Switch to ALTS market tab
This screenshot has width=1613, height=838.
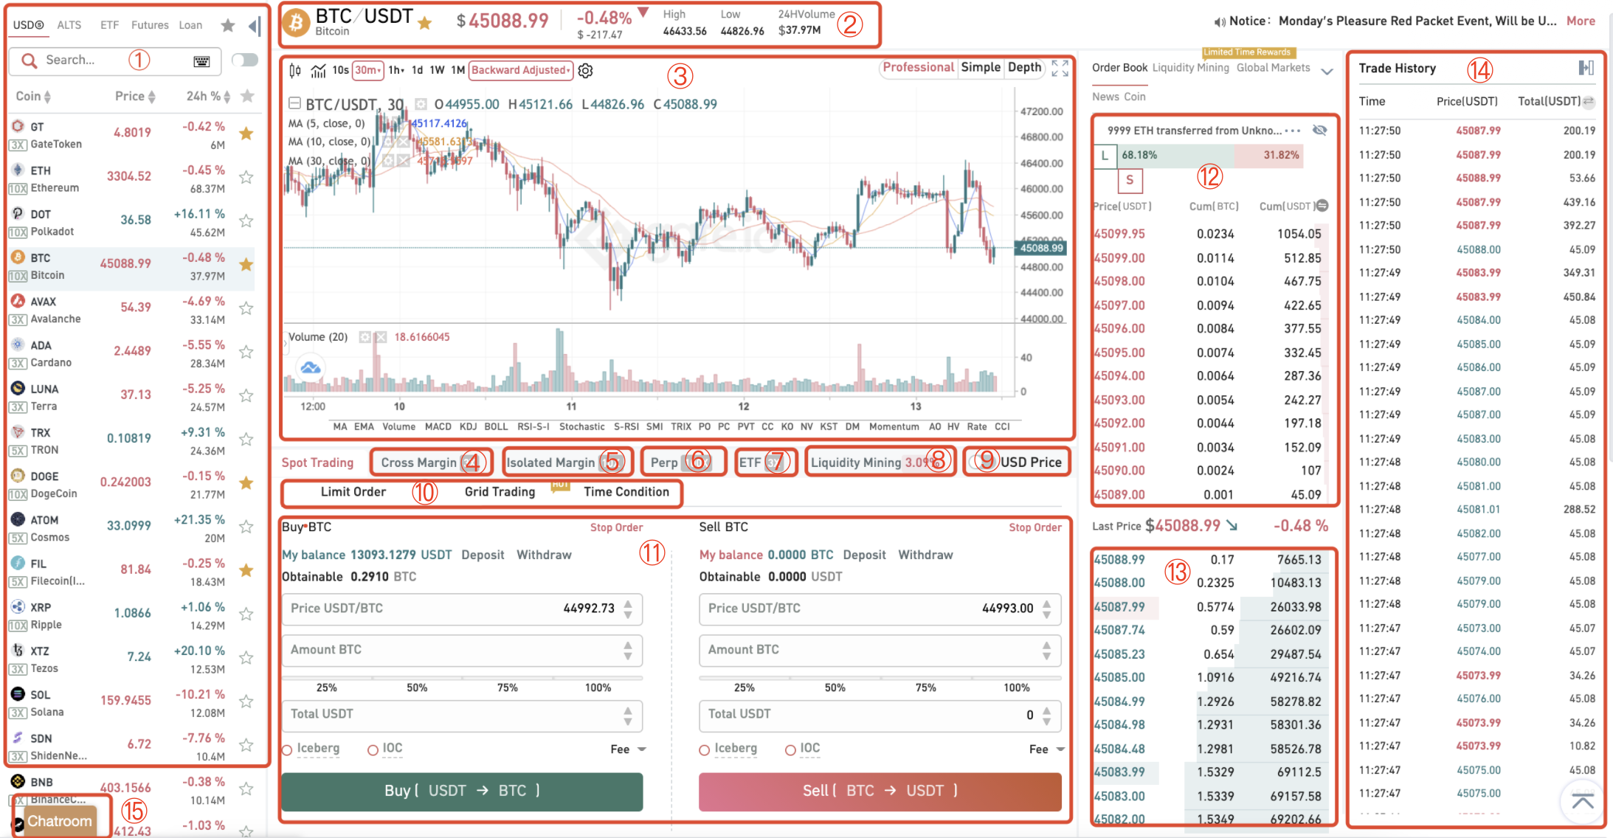(69, 25)
